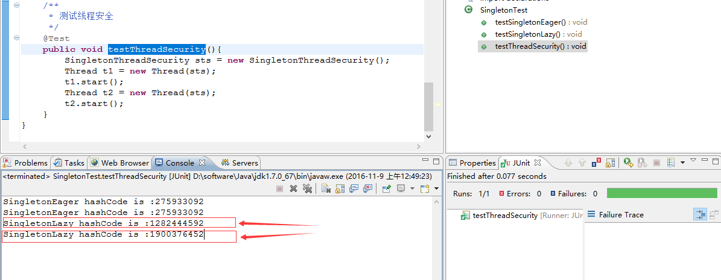721x280 pixels.
Task: Toggle Console scroll lock
Action: point(340,188)
